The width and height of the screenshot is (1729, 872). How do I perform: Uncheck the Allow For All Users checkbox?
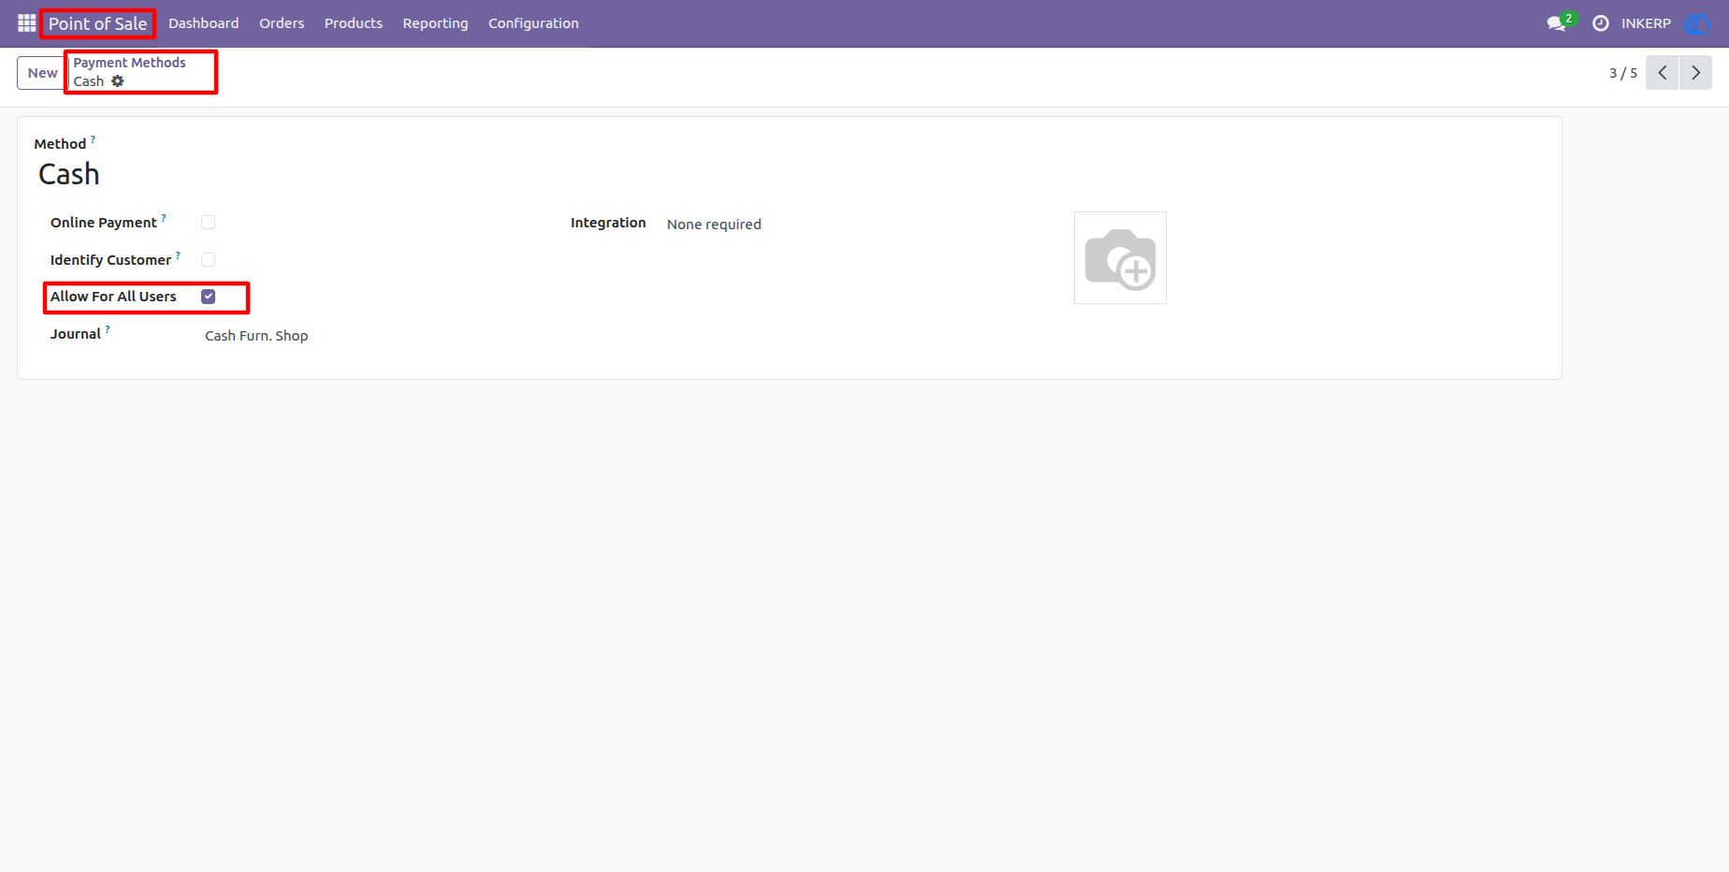(x=208, y=297)
